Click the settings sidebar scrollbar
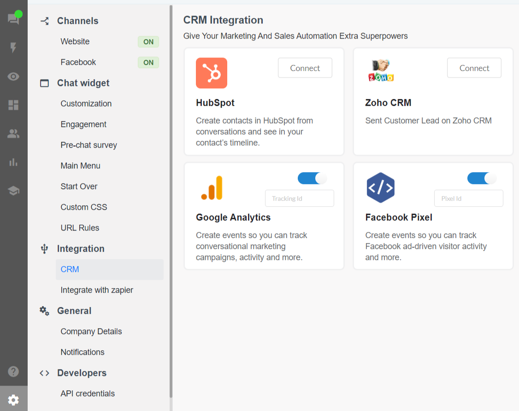The height and width of the screenshot is (411, 519). pyautogui.click(x=171, y=202)
